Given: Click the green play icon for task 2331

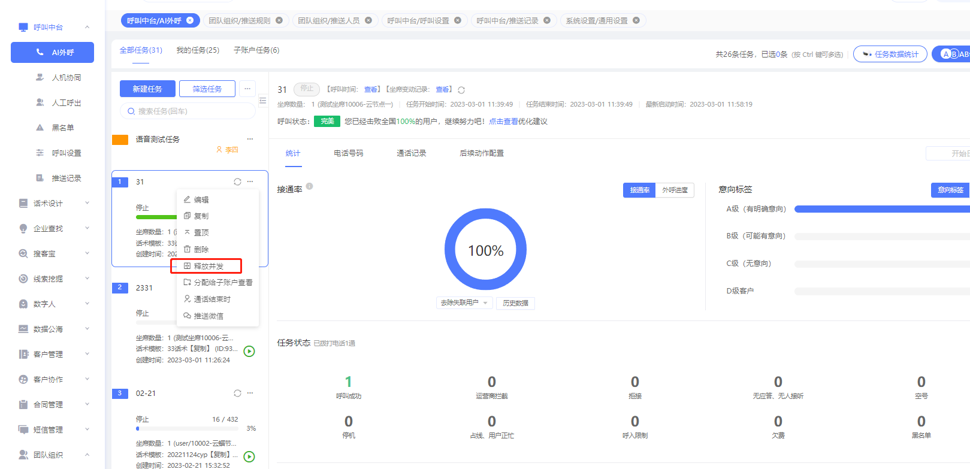Looking at the screenshot, I should point(249,352).
